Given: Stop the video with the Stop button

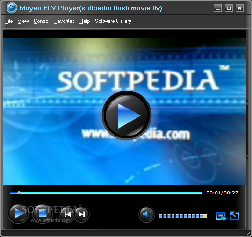Looking at the screenshot, I should click(x=43, y=214).
